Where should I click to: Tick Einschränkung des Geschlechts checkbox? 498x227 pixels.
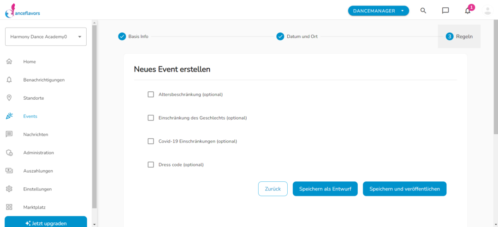click(x=151, y=118)
